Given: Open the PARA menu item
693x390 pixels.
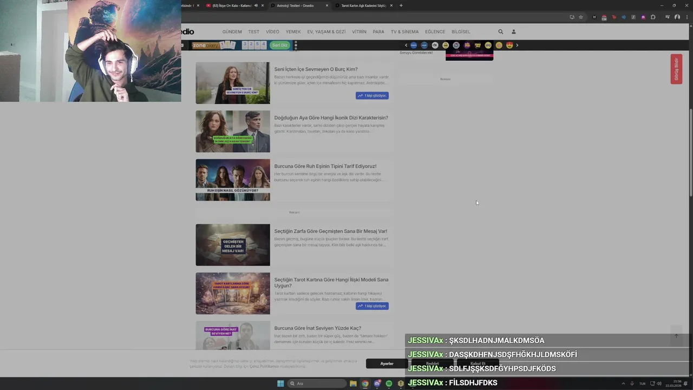Looking at the screenshot, I should pyautogui.click(x=378, y=32).
